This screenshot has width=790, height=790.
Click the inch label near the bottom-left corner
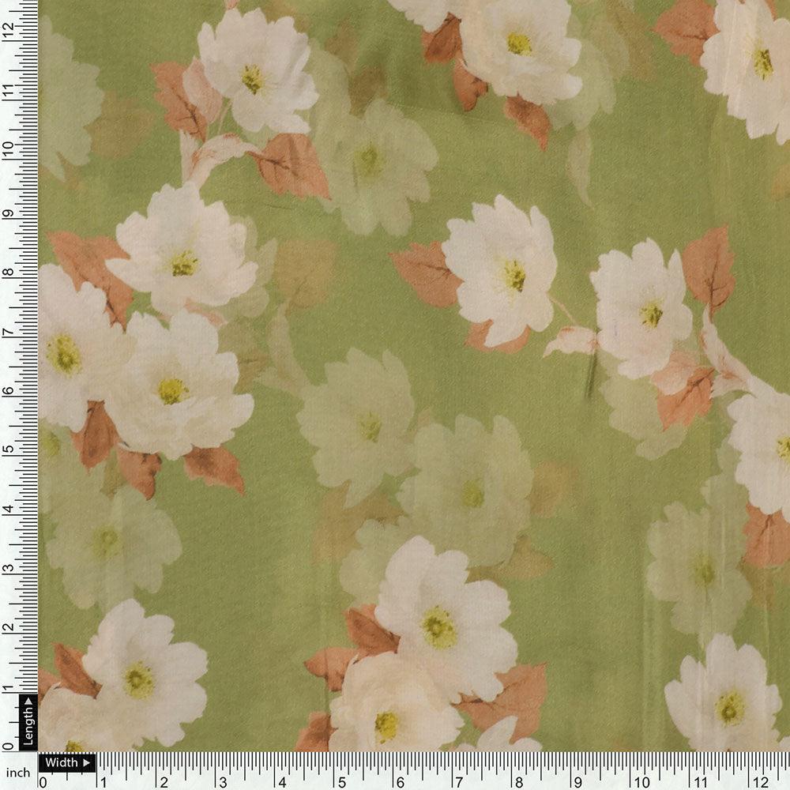(18, 771)
